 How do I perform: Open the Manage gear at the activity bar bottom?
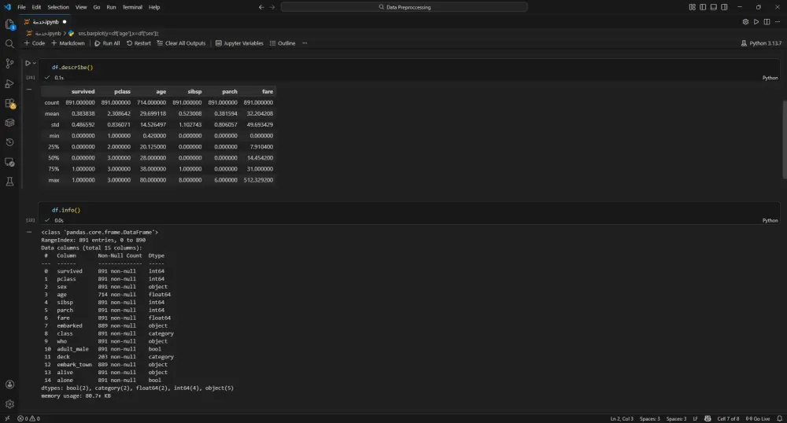point(9,404)
